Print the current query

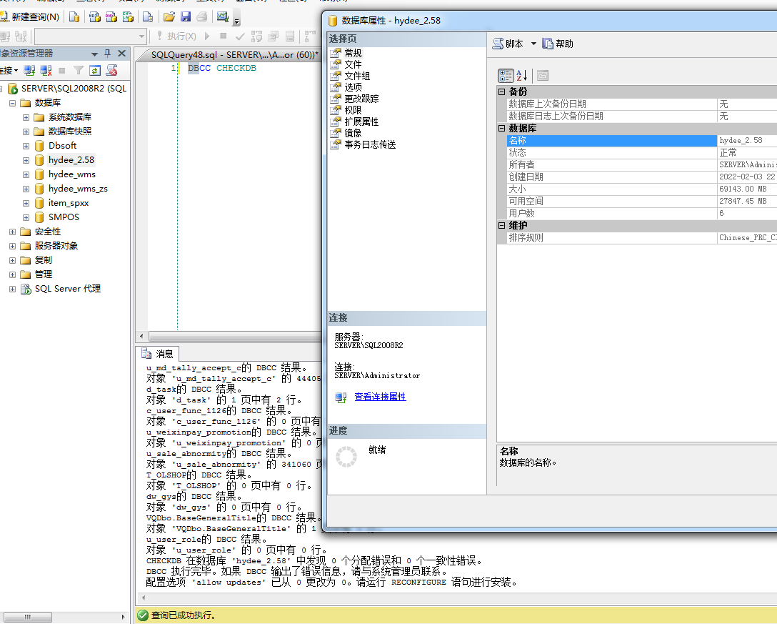(x=201, y=16)
